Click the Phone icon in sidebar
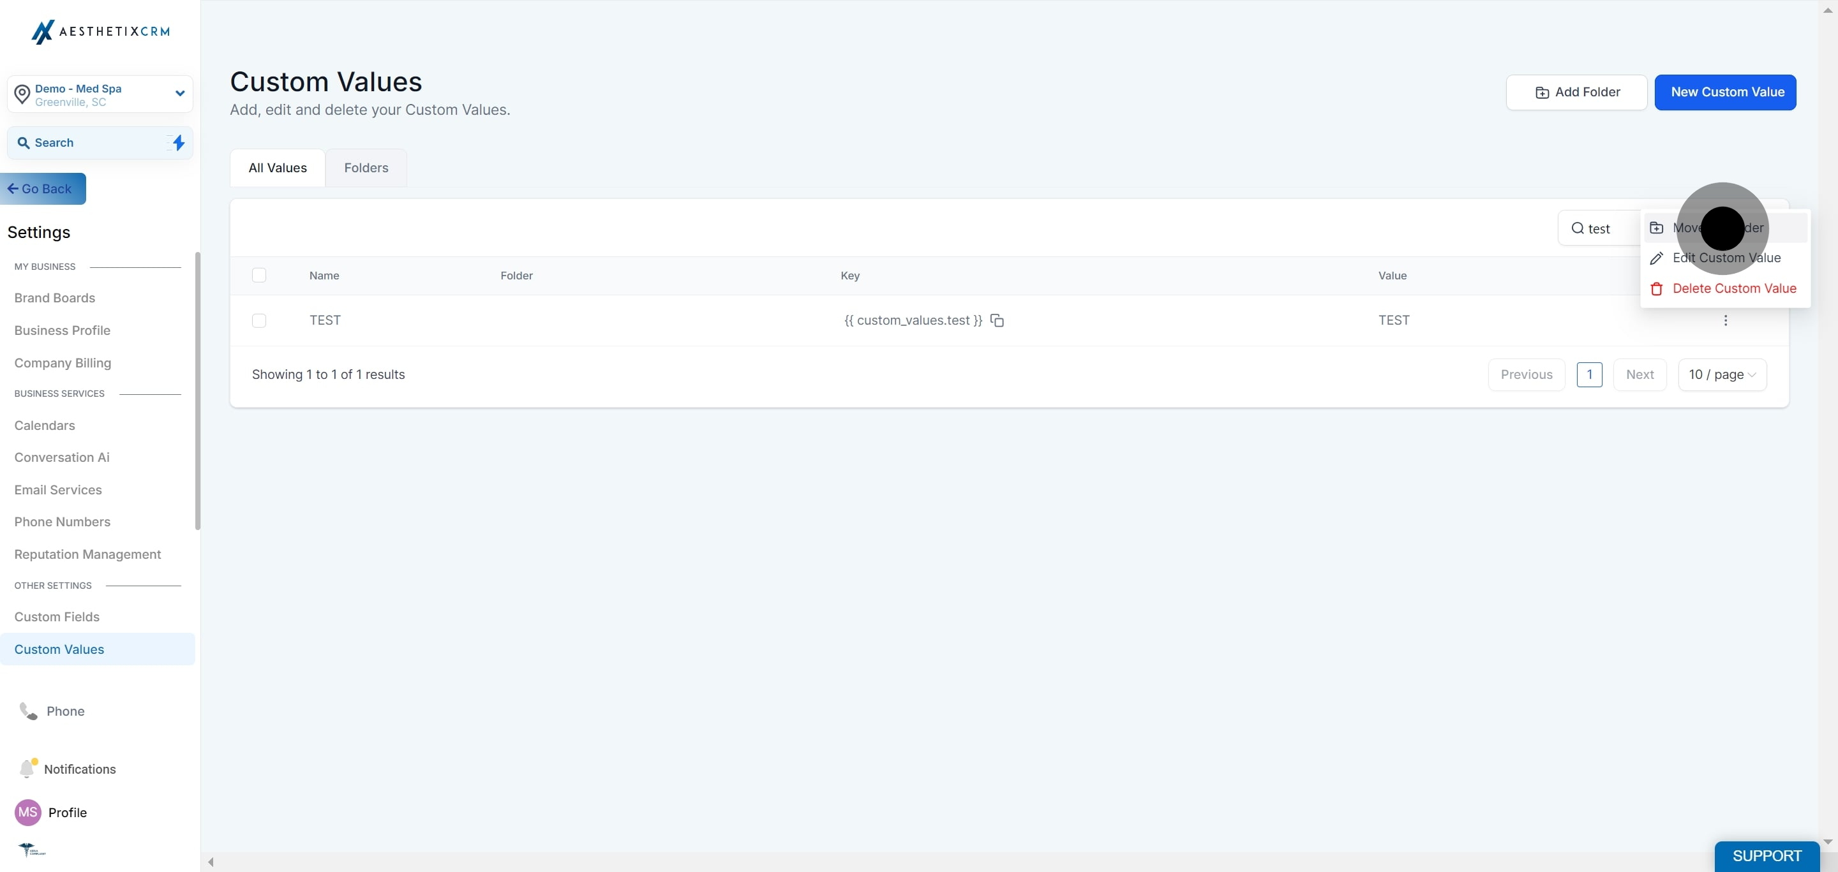This screenshot has width=1838, height=872. [28, 711]
